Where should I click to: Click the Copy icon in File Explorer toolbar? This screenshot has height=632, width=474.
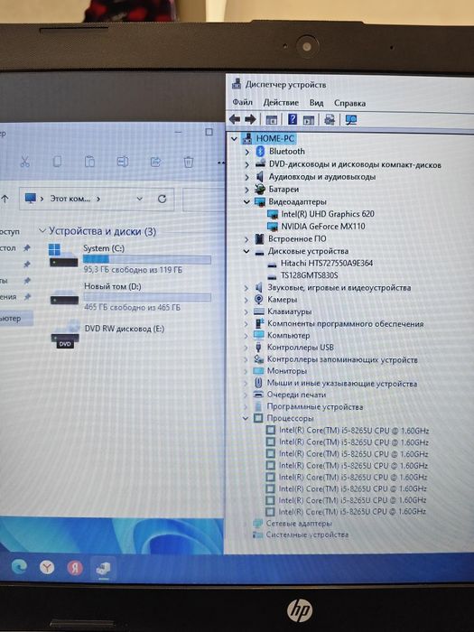57,162
